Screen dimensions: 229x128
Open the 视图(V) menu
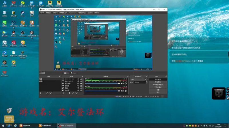click(x=55, y=13)
